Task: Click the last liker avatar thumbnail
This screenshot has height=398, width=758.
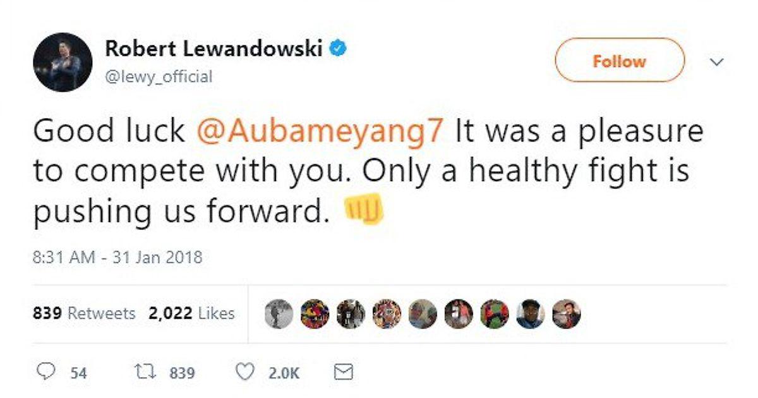Action: click(x=566, y=314)
